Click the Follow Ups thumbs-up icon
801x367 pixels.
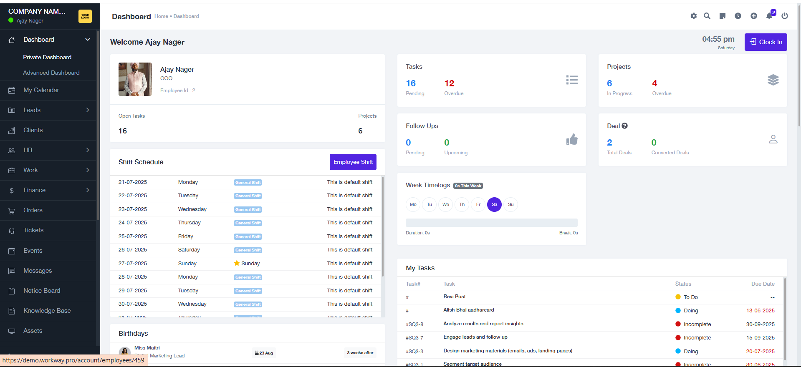pos(572,139)
